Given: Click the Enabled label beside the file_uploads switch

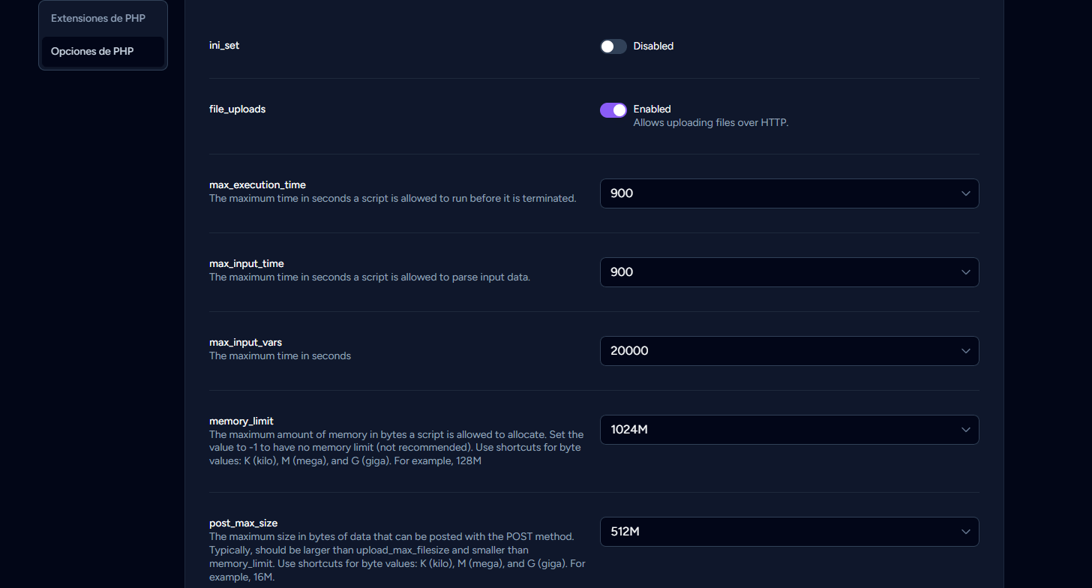Looking at the screenshot, I should click(x=652, y=109).
